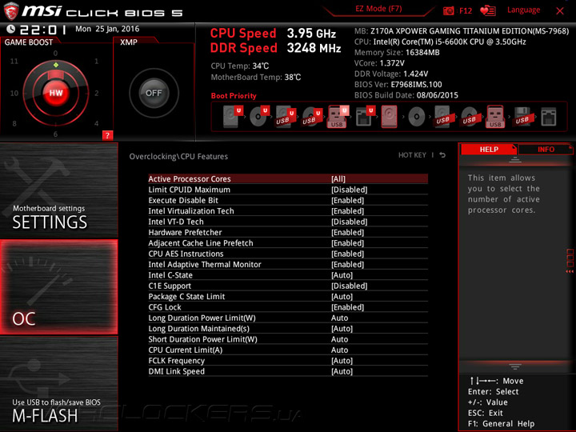Image resolution: width=576 pixels, height=432 pixels.
Task: Switch to the HELP tab
Action: (489, 149)
